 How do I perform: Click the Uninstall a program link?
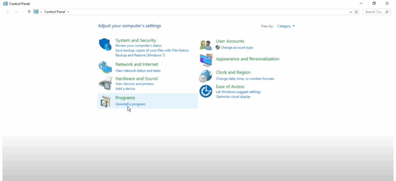pos(130,104)
